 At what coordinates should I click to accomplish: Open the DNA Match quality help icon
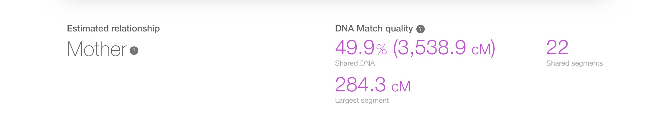[420, 29]
